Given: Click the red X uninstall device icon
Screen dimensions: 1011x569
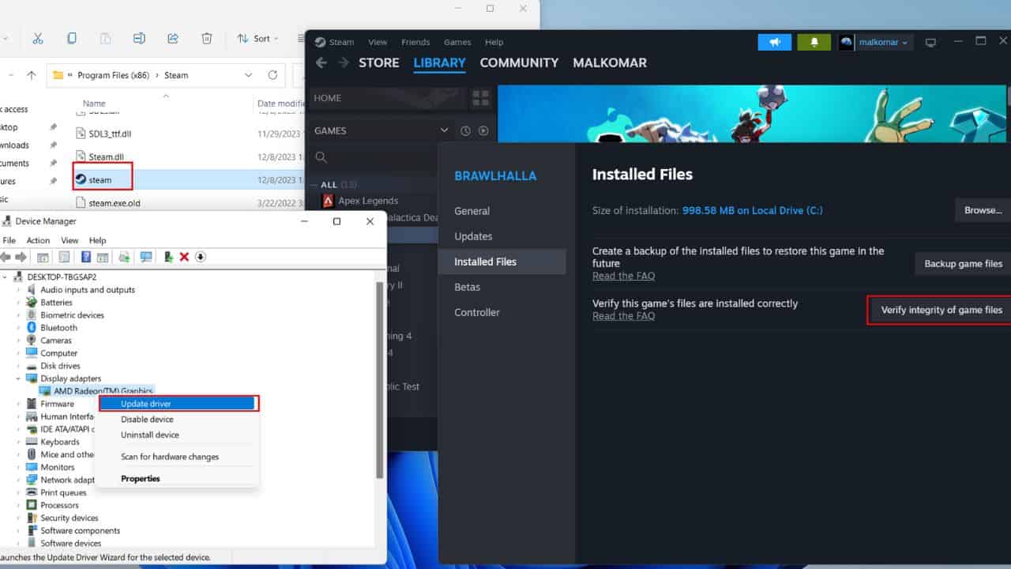Looking at the screenshot, I should (x=184, y=257).
